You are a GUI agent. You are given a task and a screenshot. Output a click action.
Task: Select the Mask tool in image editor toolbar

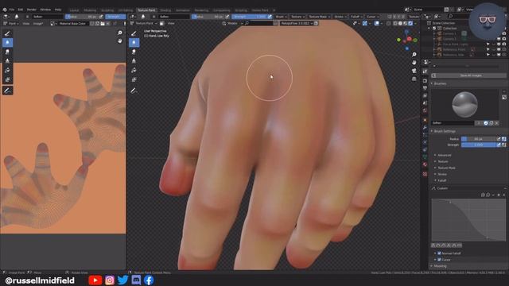[x=7, y=79]
